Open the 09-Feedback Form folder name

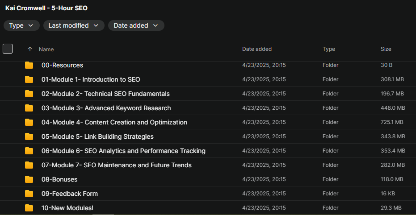tap(70, 194)
